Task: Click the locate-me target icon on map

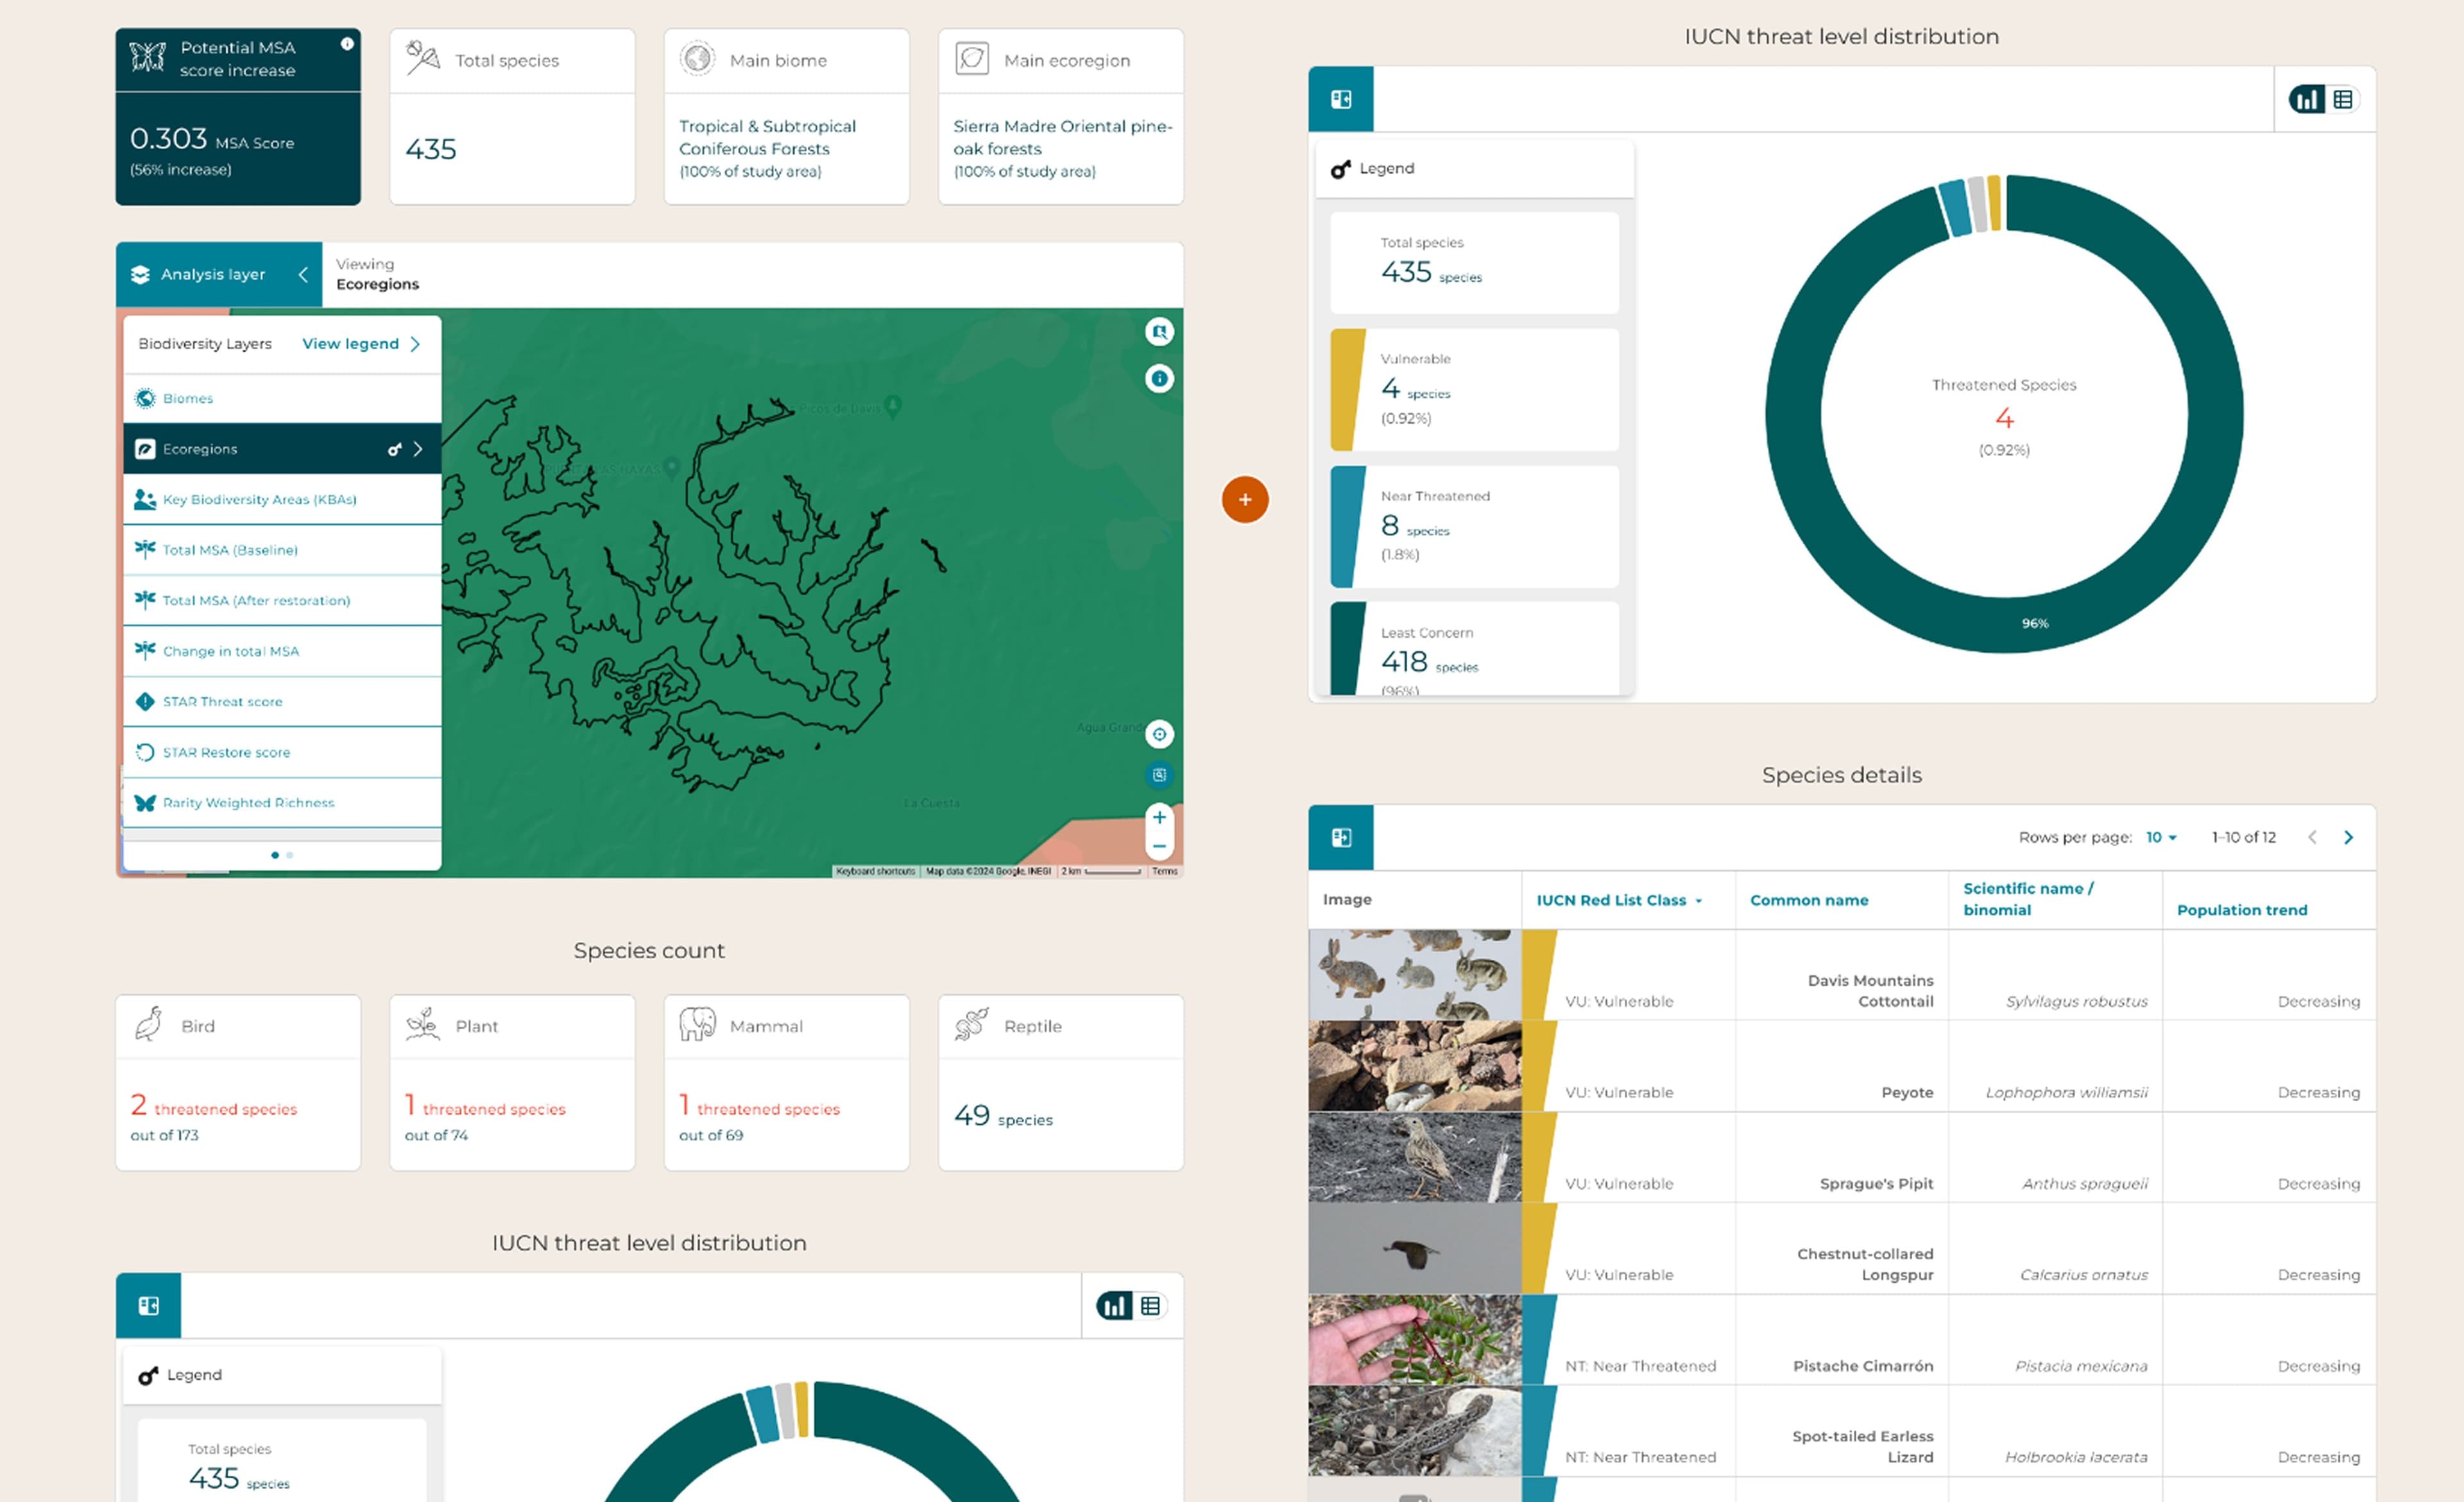Action: [1159, 735]
